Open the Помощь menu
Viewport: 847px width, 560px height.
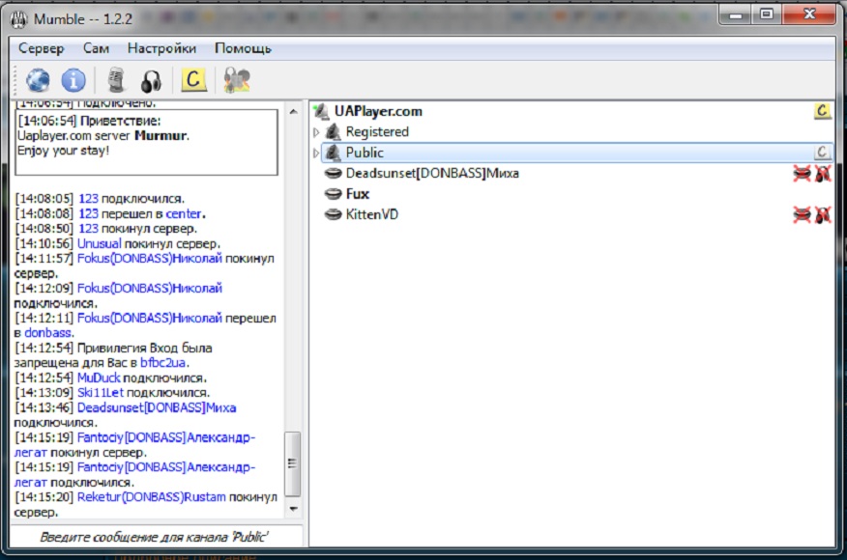coord(243,48)
